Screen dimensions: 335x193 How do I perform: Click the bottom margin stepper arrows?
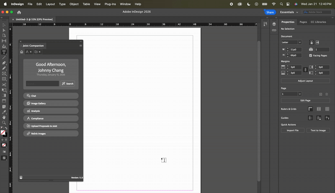click(288, 73)
